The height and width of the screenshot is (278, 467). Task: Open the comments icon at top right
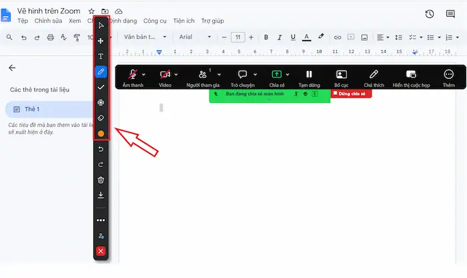[450, 14]
